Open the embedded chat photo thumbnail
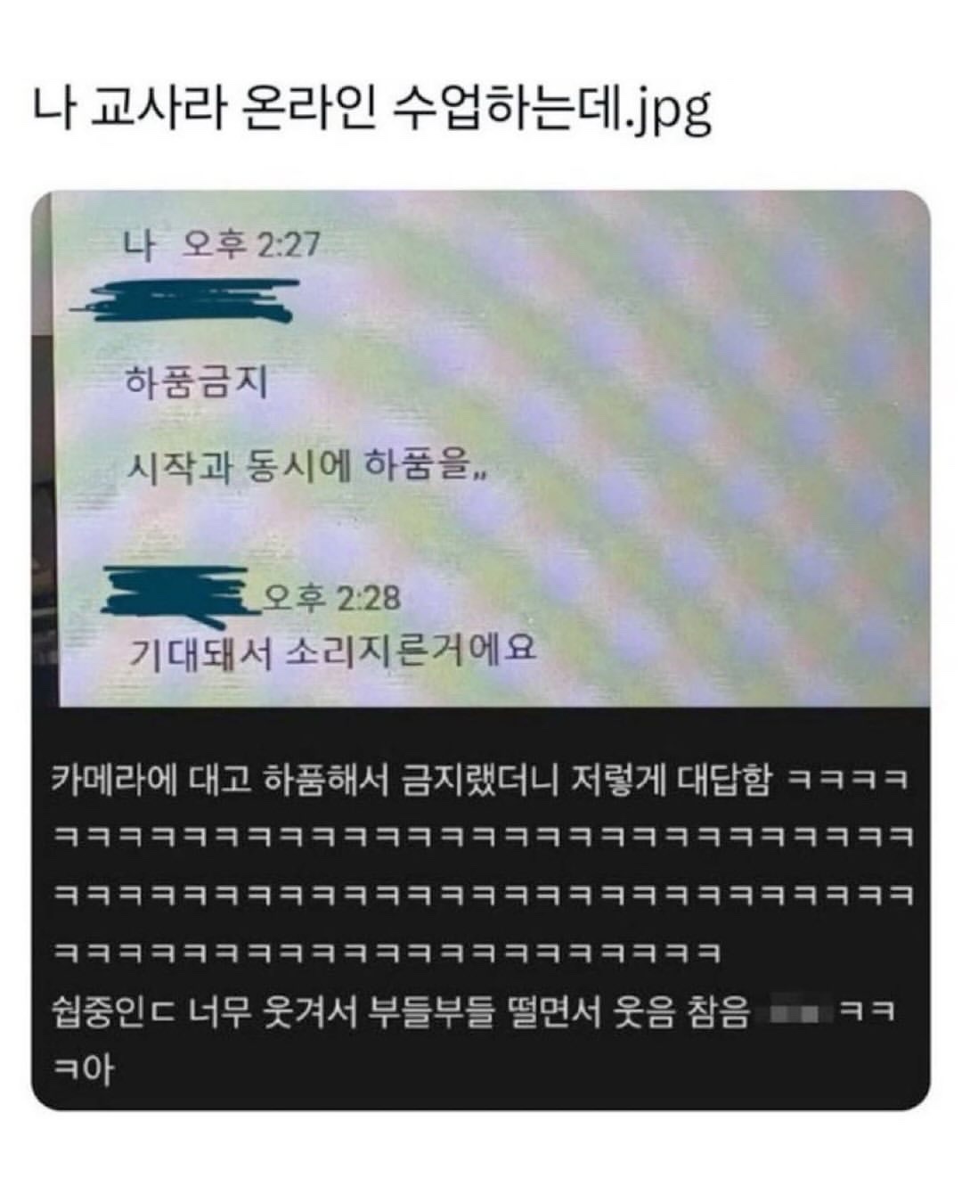The width and height of the screenshot is (962, 1203). (481, 448)
